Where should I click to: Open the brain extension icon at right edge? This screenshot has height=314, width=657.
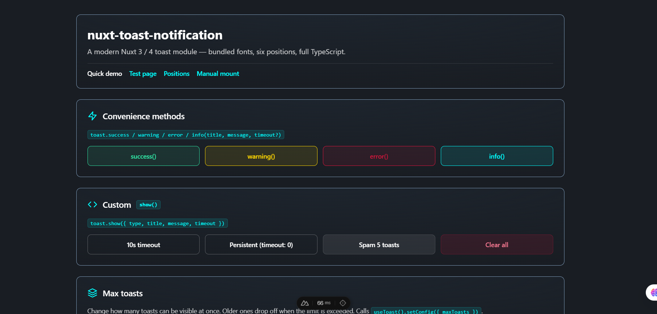click(653, 292)
